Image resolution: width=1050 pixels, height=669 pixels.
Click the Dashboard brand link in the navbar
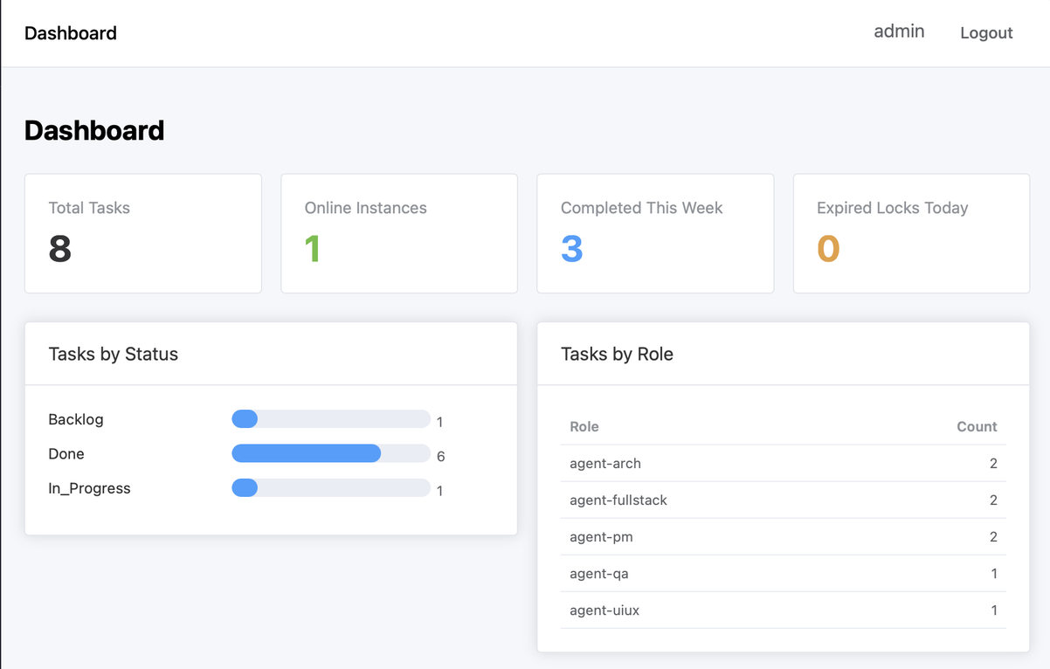[x=71, y=33]
